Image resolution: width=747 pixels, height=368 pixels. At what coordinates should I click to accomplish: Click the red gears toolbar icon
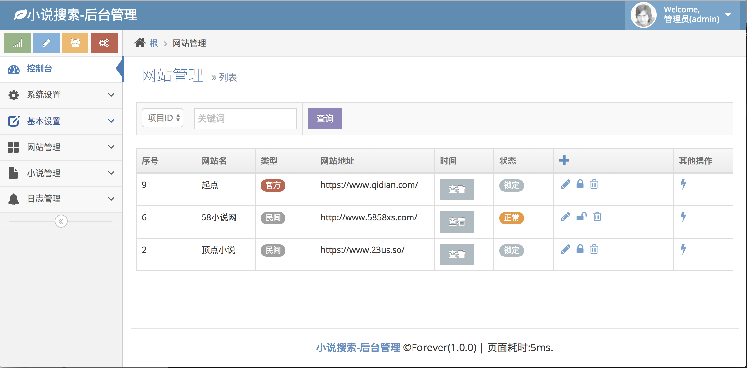pyautogui.click(x=104, y=43)
